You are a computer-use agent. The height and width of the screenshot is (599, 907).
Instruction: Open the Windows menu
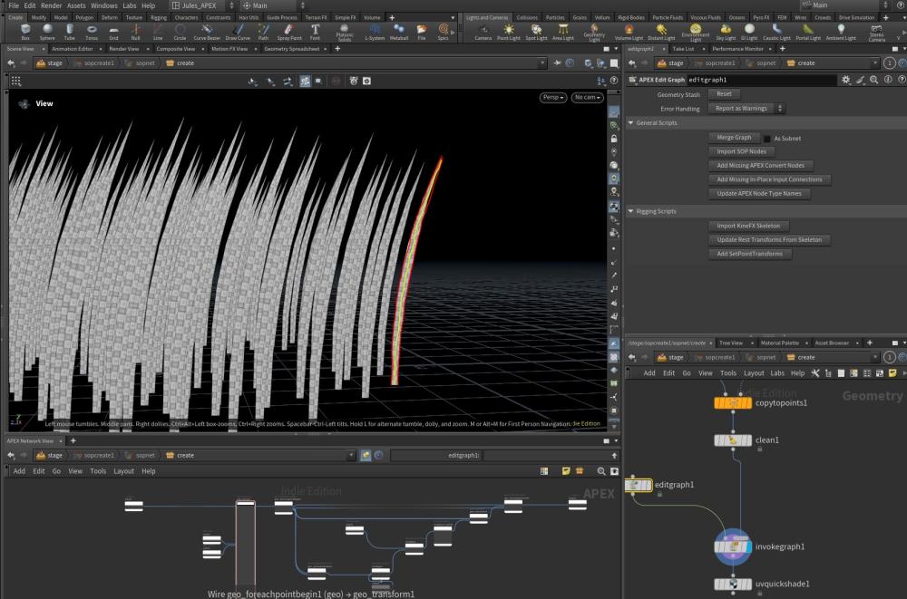pyautogui.click(x=104, y=5)
